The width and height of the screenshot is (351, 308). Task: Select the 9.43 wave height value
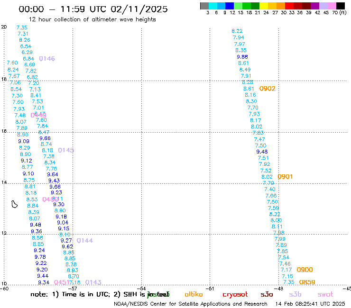coord(54,180)
